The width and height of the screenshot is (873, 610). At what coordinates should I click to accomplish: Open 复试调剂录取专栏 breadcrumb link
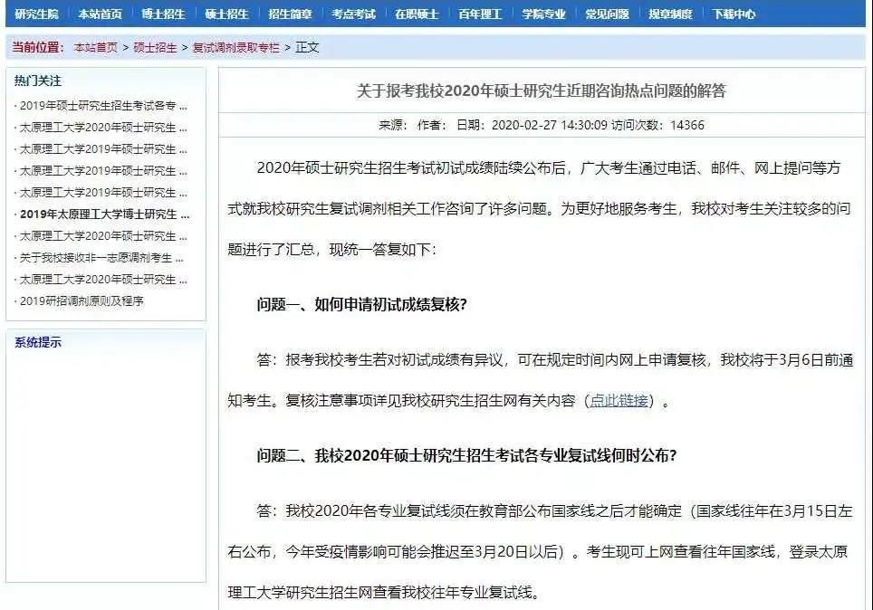coord(236,48)
